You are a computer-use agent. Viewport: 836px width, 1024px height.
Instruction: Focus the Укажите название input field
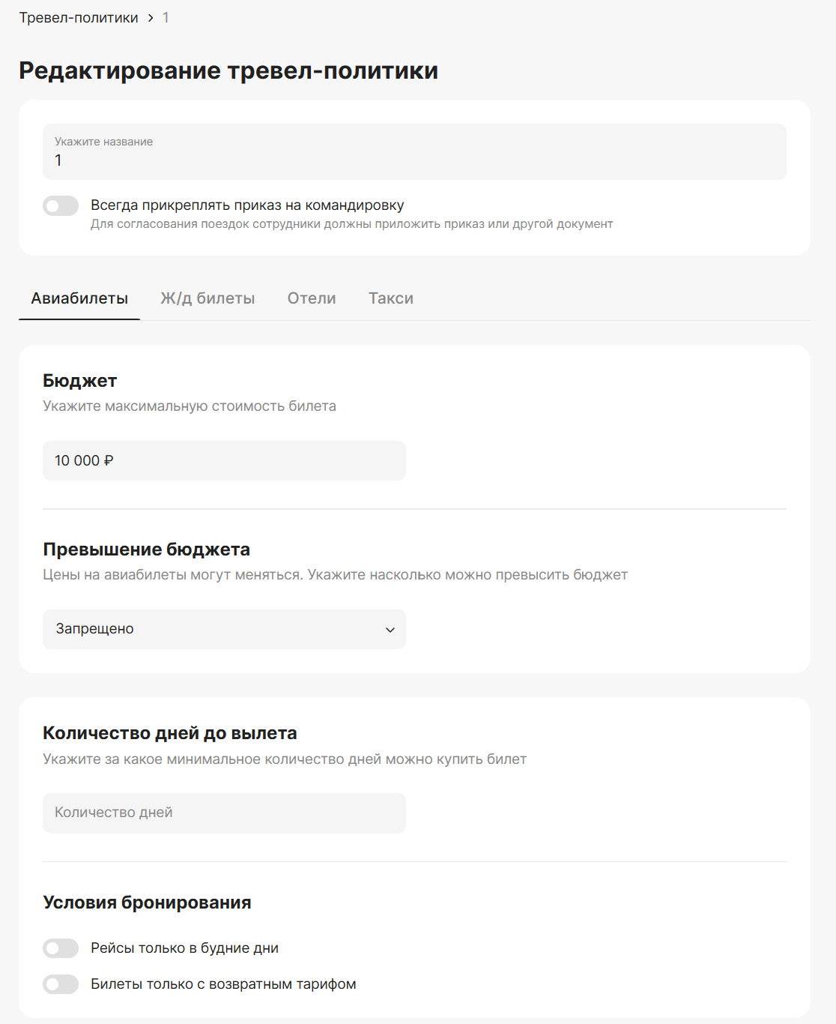point(414,151)
